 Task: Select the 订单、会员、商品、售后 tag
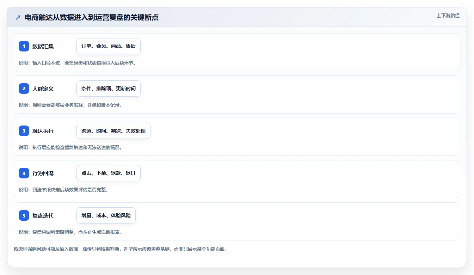coord(109,46)
